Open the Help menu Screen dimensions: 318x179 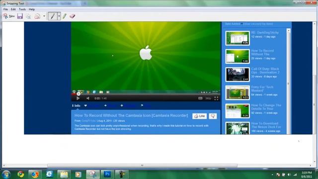pyautogui.click(x=32, y=9)
